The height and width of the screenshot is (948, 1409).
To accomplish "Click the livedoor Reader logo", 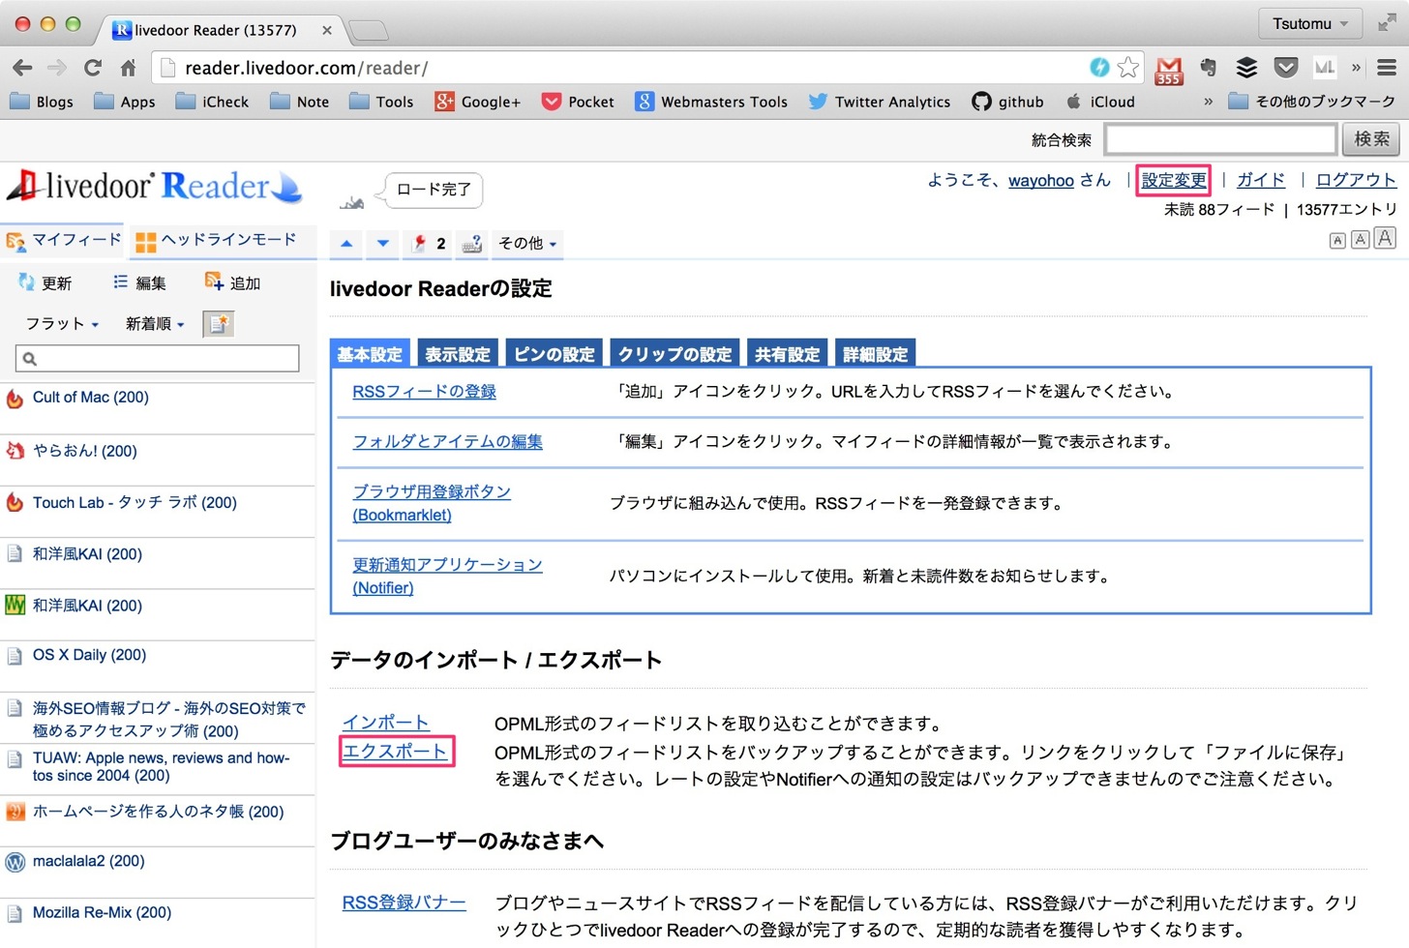I will coord(155,186).
